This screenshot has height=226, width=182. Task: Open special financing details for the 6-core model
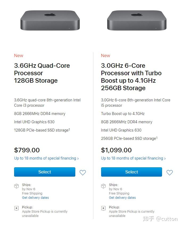point(133,158)
